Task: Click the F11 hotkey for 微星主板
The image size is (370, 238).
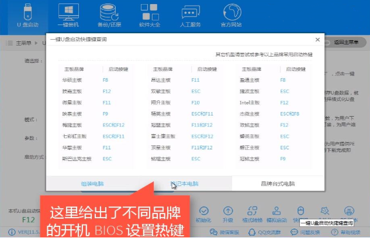Action: (106, 103)
